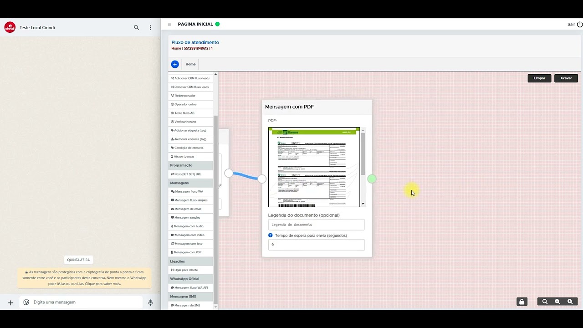Click the Gravar button
Image resolution: width=583 pixels, height=328 pixels.
coord(566,78)
